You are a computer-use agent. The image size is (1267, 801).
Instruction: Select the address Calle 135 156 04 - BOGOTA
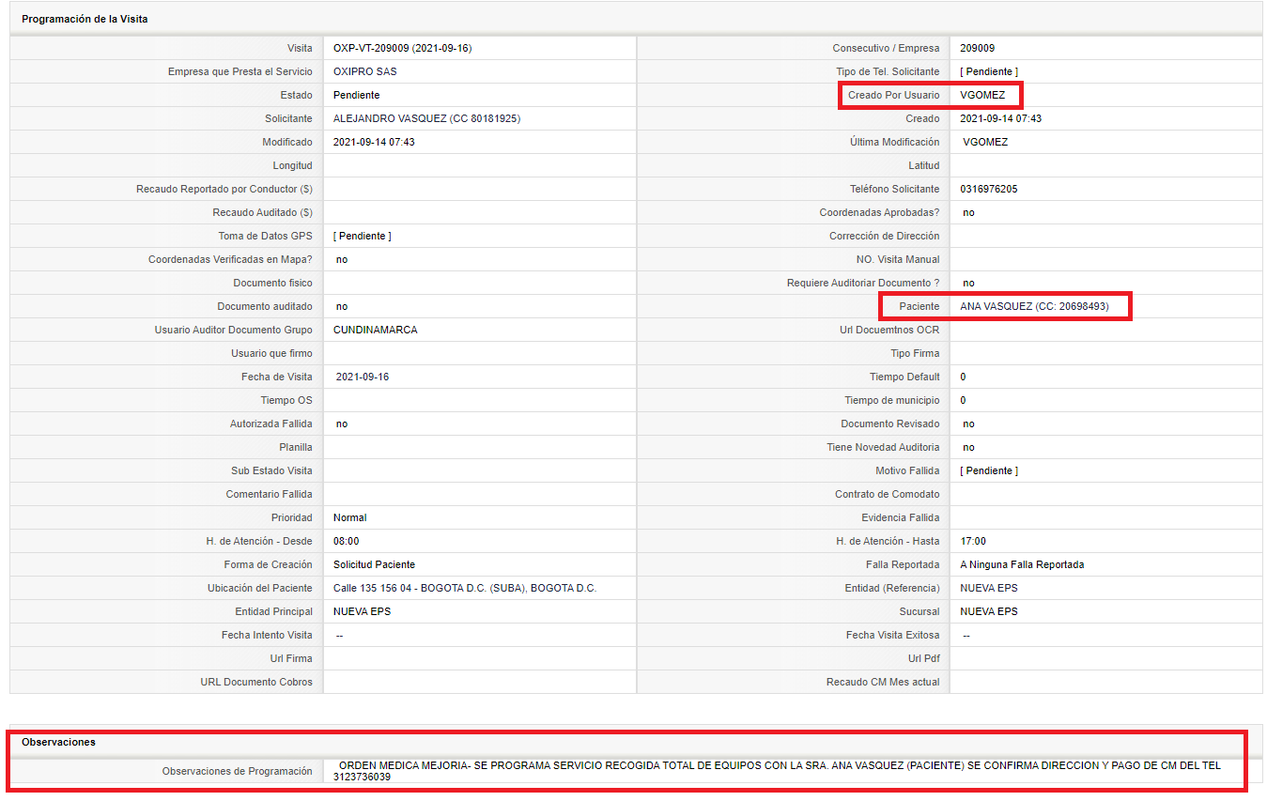(x=465, y=588)
